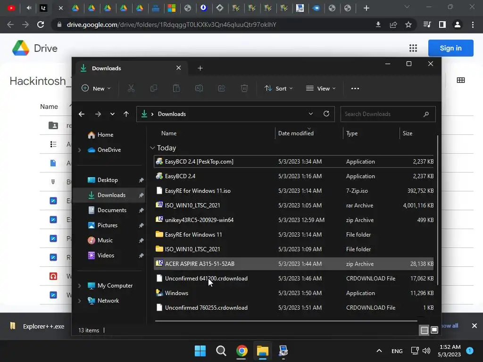The image size is (483, 362).
Task: Switch Drive page to grid layout icon
Action: [461, 80]
